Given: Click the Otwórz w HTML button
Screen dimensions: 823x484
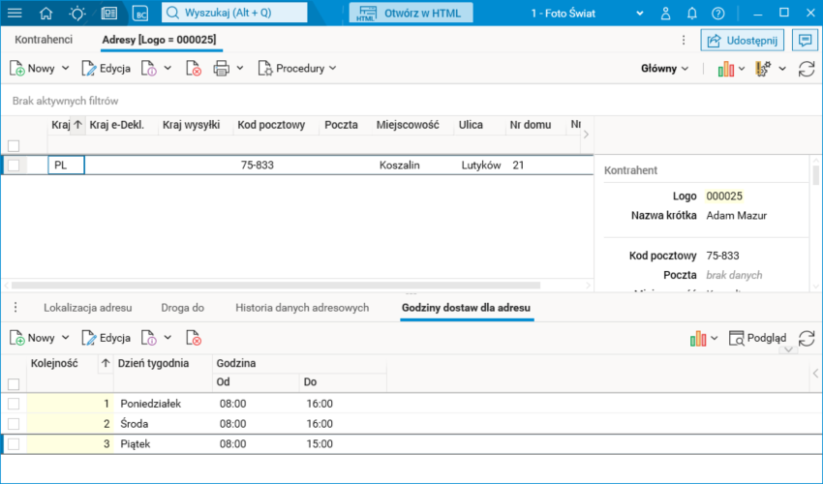Looking at the screenshot, I should 411,14.
